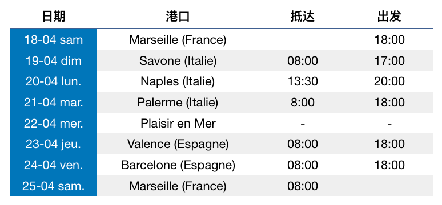
Task: Select the 25-04 sam. date cell
Action: 54,186
